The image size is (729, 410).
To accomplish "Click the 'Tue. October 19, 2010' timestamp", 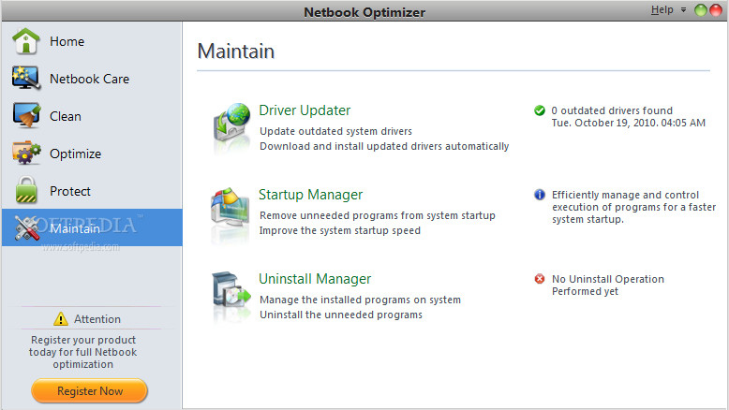I will coord(628,123).
